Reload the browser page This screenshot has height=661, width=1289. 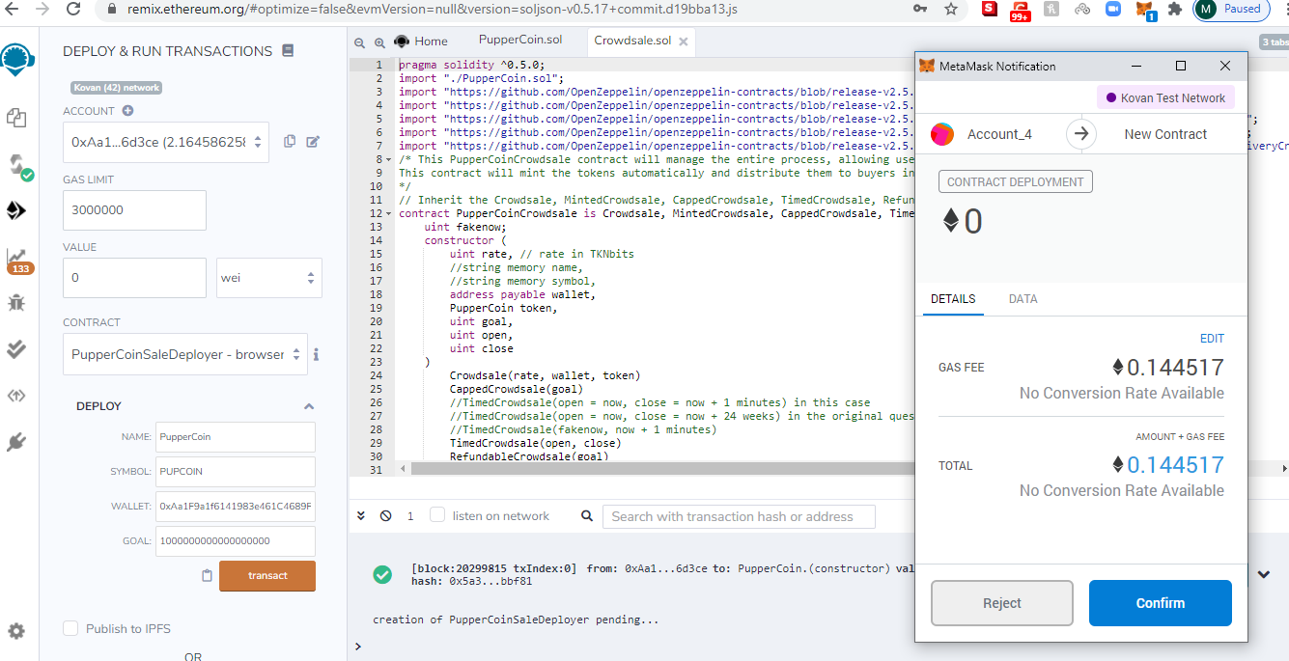pyautogui.click(x=73, y=9)
